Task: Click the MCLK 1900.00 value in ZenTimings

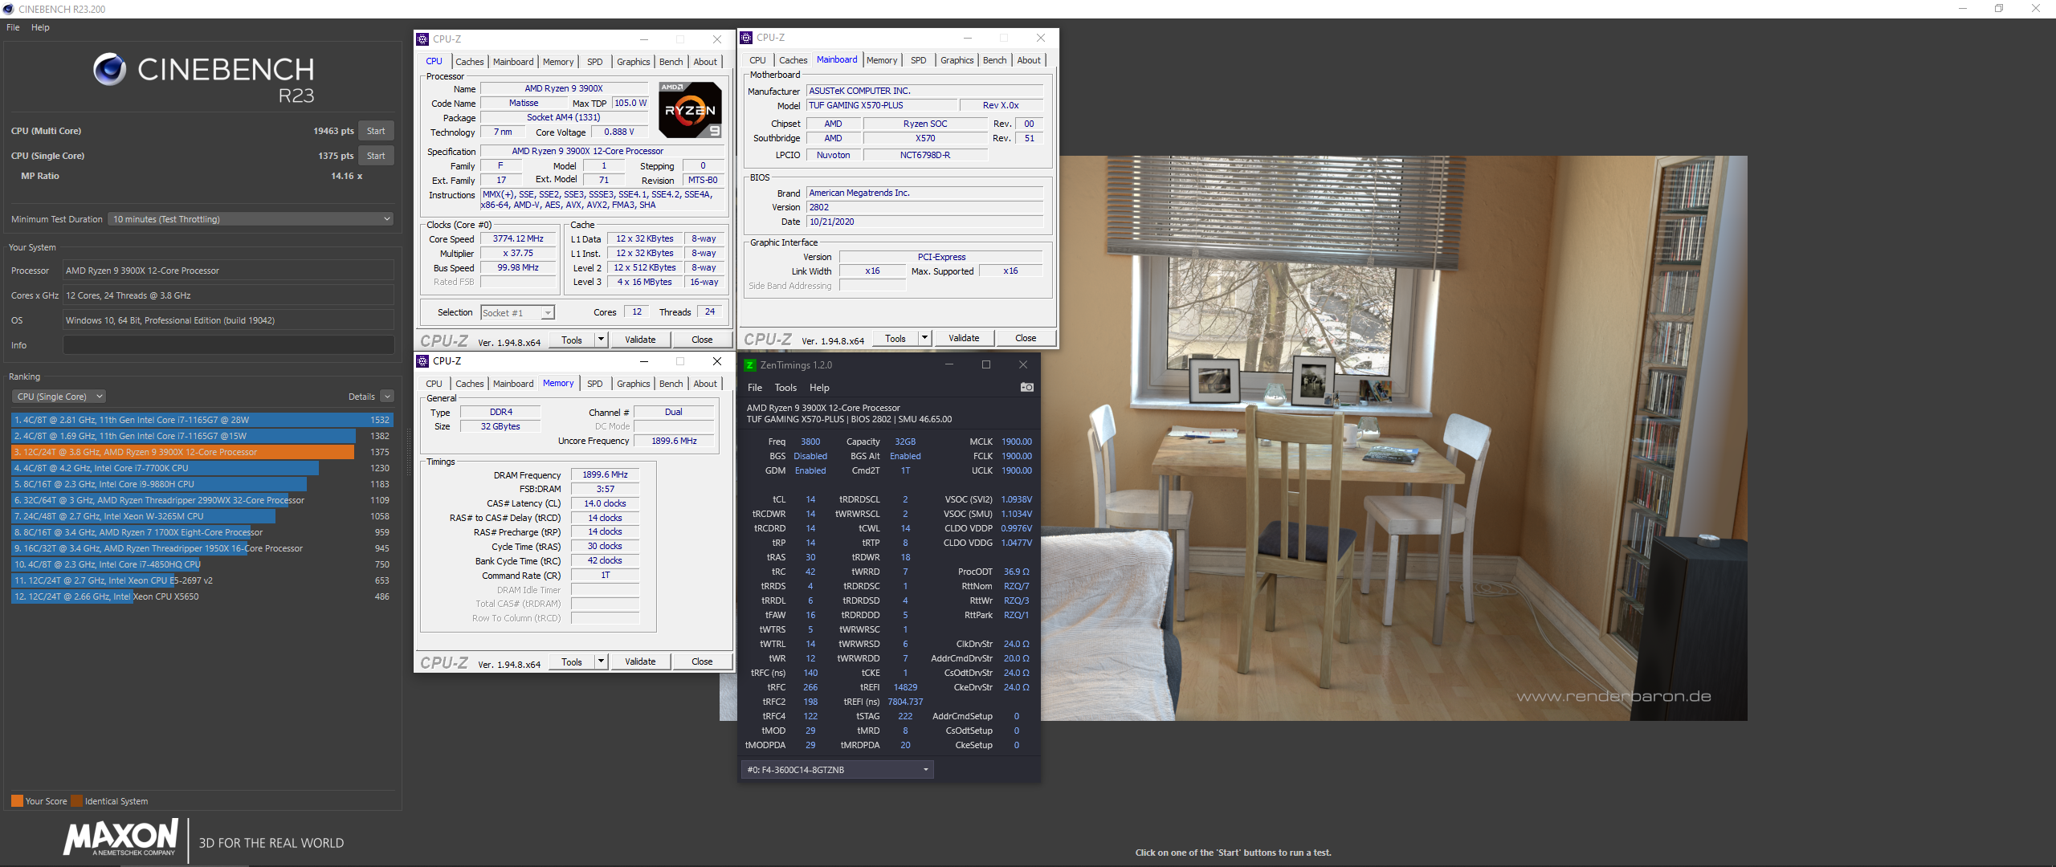Action: (x=1016, y=442)
